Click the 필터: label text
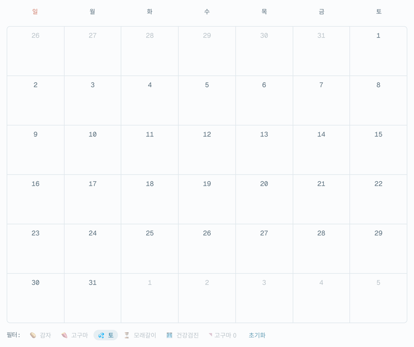This screenshot has width=414, height=347. (13, 335)
